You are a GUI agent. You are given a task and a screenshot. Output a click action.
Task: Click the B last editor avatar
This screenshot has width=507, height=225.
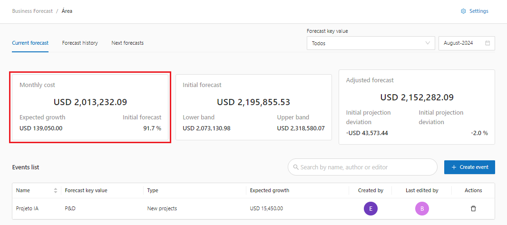click(422, 208)
